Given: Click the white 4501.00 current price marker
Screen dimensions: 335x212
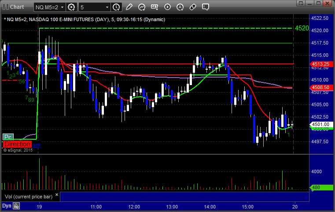Looking at the screenshot, I should [321, 124].
